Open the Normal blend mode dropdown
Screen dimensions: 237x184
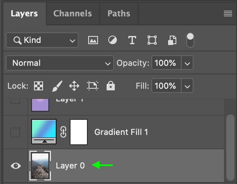(x=60, y=63)
